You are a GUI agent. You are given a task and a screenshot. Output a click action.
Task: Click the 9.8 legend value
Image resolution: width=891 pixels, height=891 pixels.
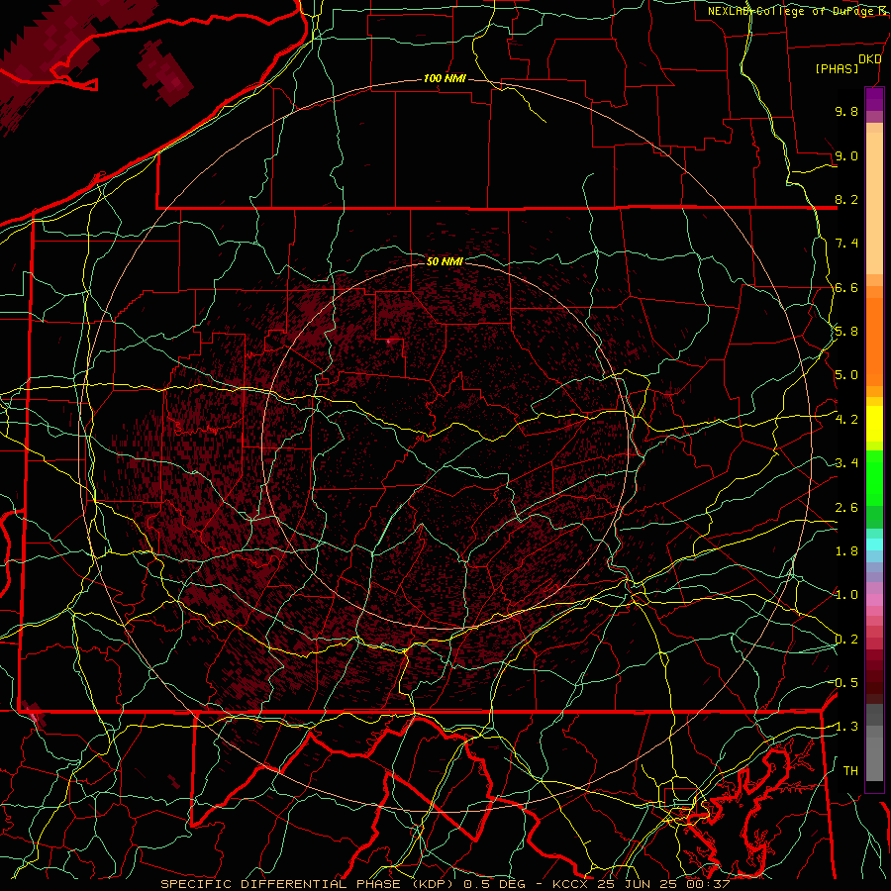(x=846, y=111)
